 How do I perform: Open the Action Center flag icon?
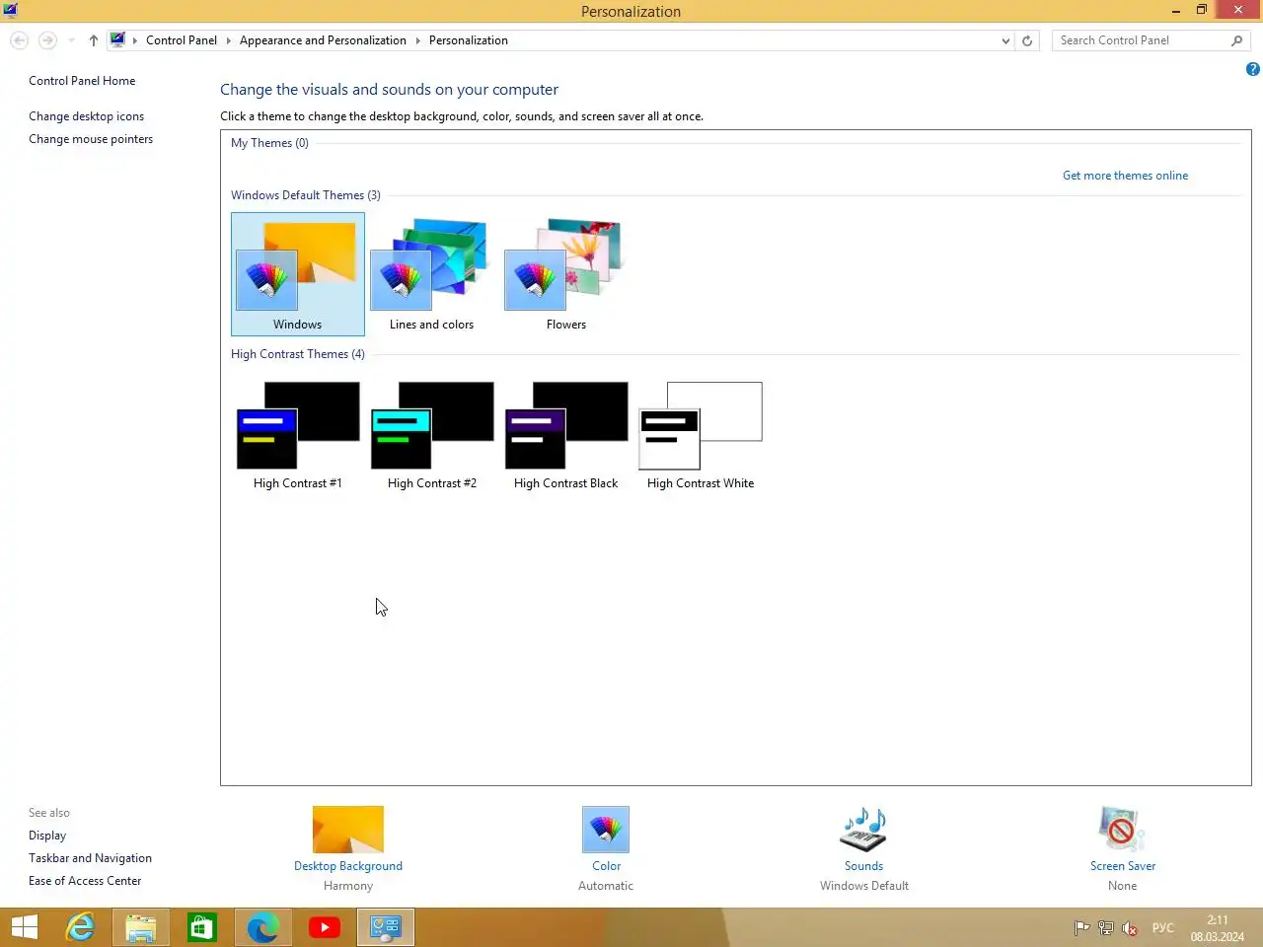[x=1081, y=928]
